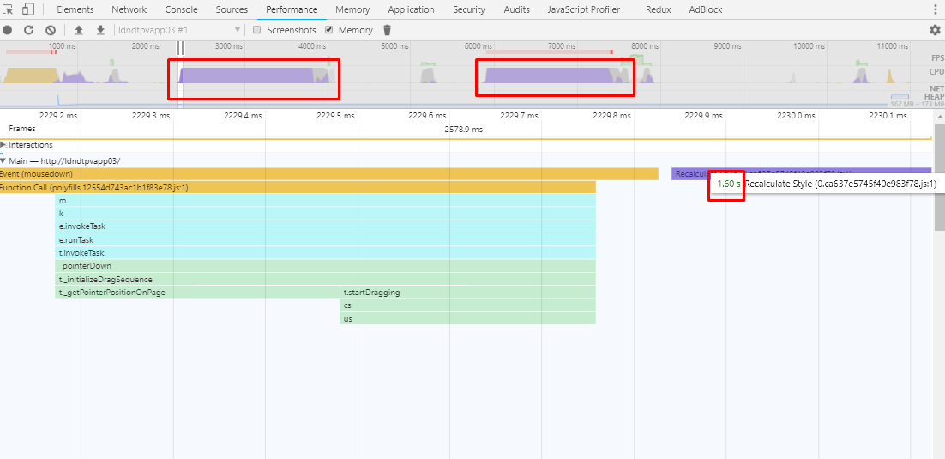Viewport: 945px width, 459px height.
Task: Select the us function bar
Action: (467, 318)
